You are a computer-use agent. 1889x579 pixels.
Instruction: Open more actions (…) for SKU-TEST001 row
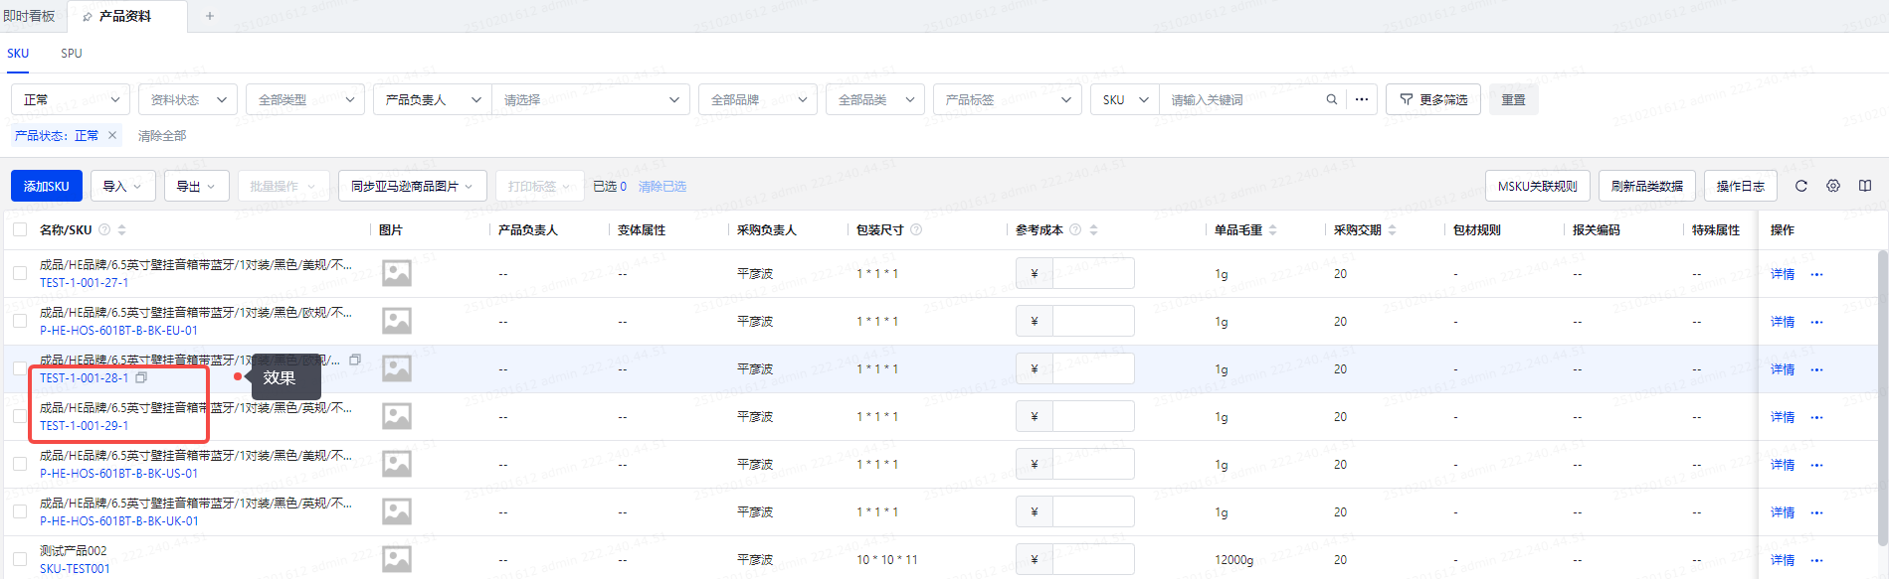click(1816, 560)
